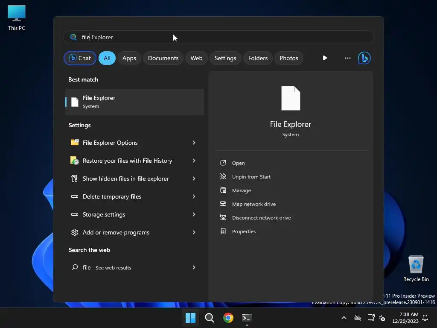437x328 pixels.
Task: Click 'Delete temporary files' text
Action: [x=112, y=196]
